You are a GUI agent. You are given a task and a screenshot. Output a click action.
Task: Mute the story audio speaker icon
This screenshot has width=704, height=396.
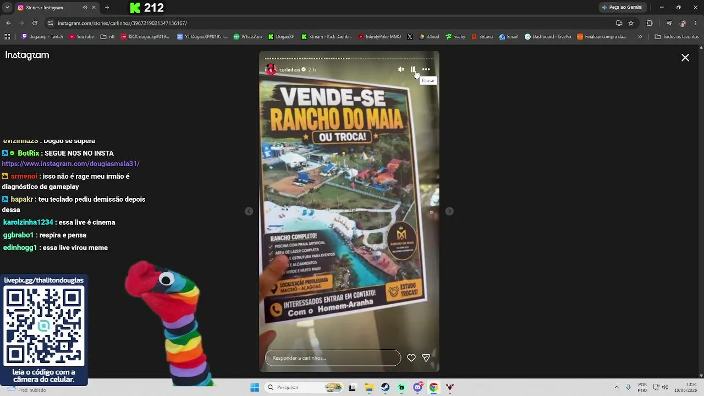401,69
